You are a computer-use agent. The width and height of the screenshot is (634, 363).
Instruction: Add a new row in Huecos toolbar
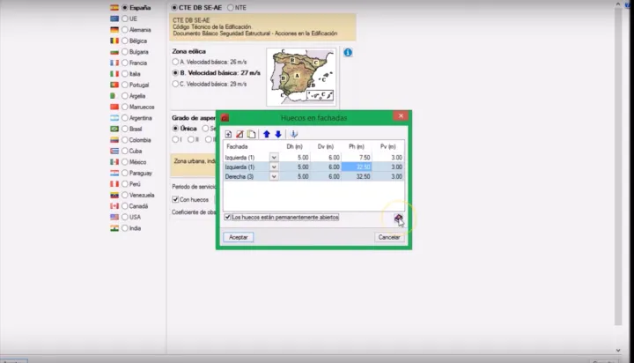click(229, 134)
